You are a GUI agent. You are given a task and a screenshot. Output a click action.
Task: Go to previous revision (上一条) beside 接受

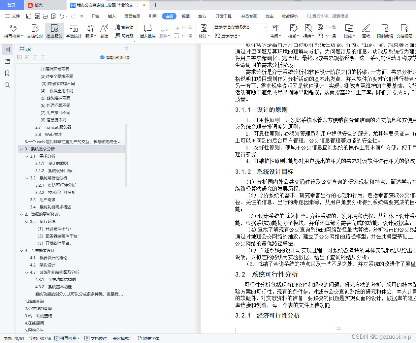click(327, 27)
